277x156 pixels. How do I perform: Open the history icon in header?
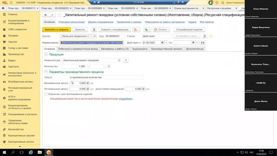click(x=217, y=3)
